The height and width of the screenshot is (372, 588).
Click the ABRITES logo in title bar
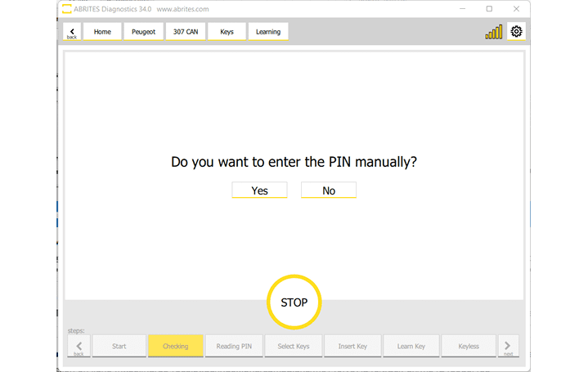pos(67,9)
